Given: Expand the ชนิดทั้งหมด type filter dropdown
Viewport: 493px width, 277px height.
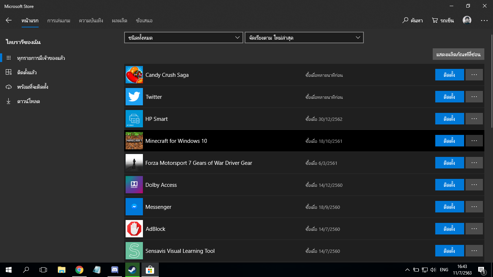Looking at the screenshot, I should 183,38.
